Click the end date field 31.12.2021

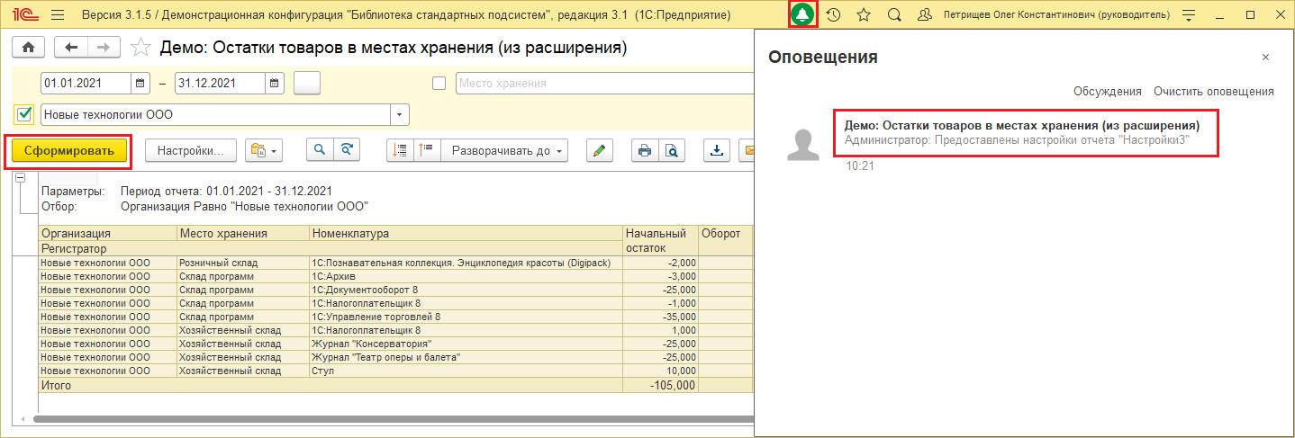[220, 83]
